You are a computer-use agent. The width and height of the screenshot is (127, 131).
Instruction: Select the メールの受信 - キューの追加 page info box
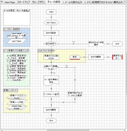17,17
